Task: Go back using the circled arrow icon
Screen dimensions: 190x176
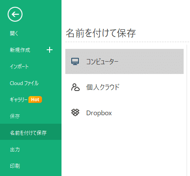Action: point(15,14)
